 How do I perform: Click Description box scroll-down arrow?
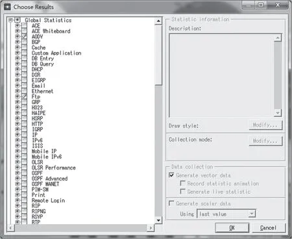coord(278,112)
